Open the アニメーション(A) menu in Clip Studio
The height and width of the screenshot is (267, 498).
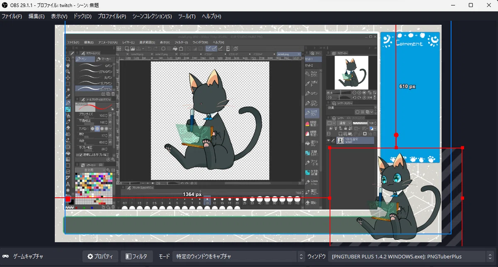[x=107, y=42]
